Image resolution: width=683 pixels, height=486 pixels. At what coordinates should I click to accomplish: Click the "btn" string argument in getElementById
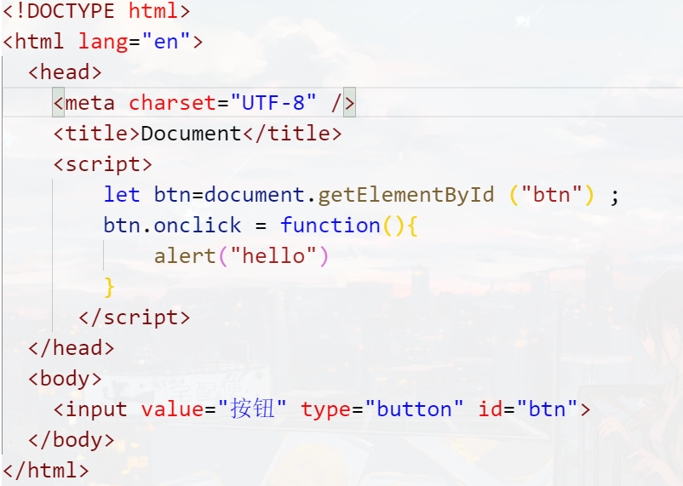click(x=552, y=195)
